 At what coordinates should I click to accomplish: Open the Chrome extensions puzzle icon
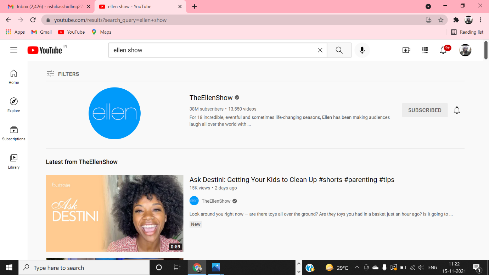click(456, 20)
